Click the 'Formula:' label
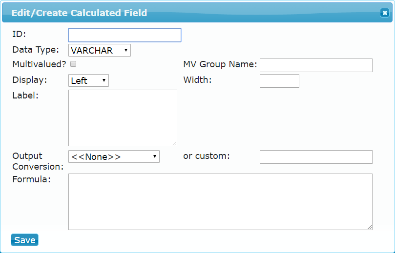The image size is (395, 253). 31,179
